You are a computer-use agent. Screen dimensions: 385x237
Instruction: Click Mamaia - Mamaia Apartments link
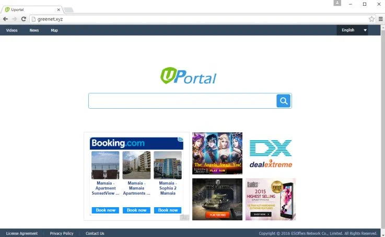click(136, 188)
